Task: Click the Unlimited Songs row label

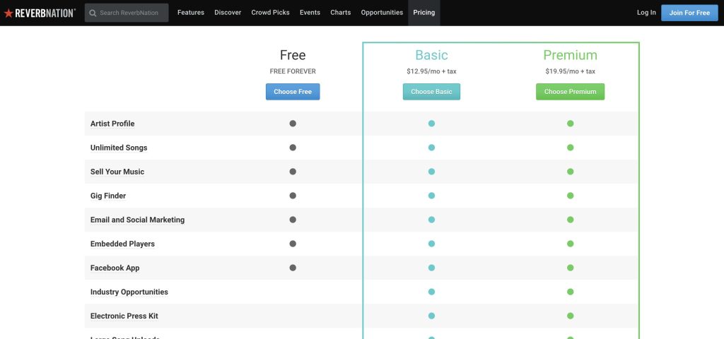Action: pyautogui.click(x=119, y=148)
